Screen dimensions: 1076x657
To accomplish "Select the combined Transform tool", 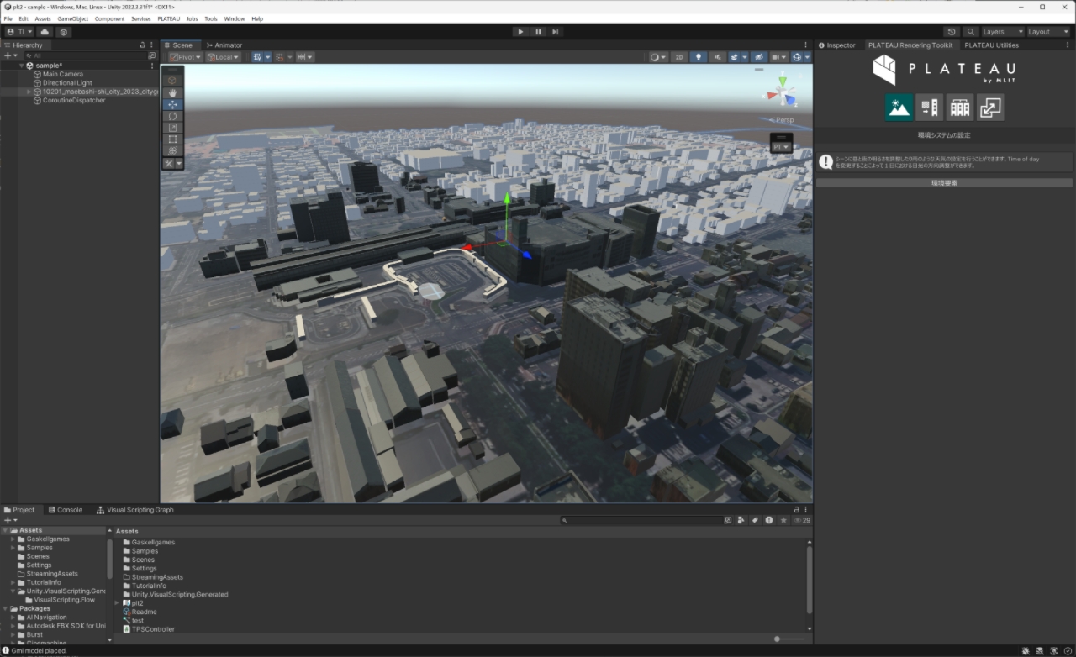I will click(172, 151).
